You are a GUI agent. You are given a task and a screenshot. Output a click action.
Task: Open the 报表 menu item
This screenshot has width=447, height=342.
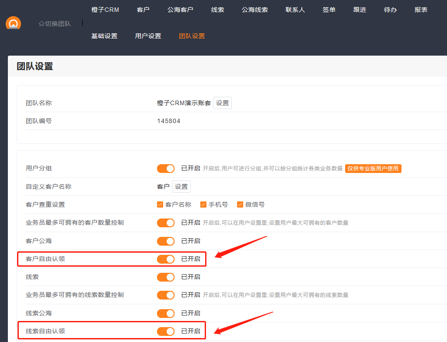421,10
